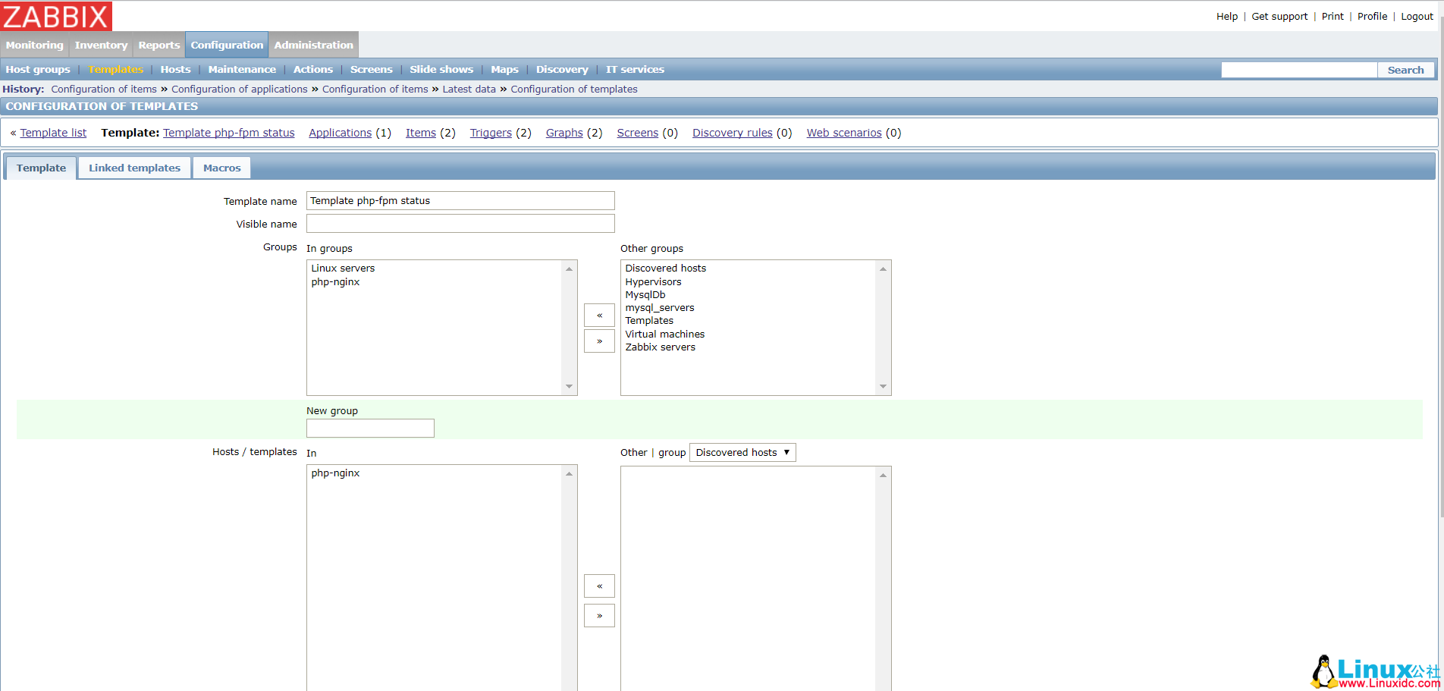Switch to the Linked templates tab
This screenshot has height=691, width=1444.
tap(133, 168)
